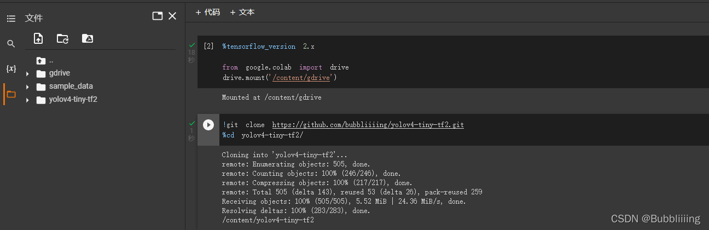Add a new code cell with + 代码

pos(208,12)
